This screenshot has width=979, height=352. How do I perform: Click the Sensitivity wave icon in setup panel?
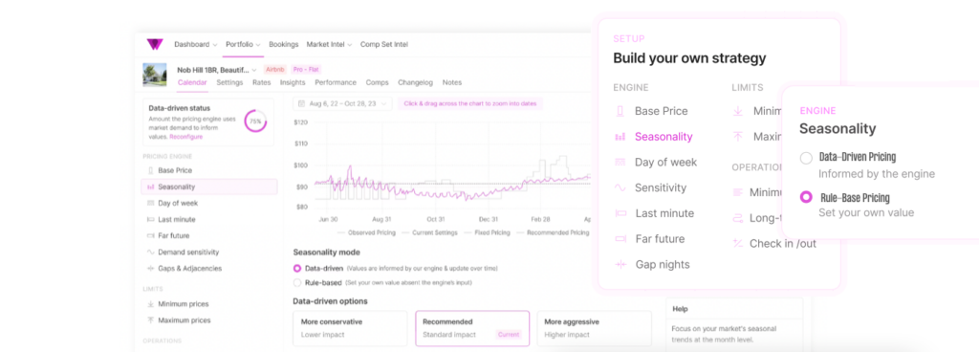[620, 187]
